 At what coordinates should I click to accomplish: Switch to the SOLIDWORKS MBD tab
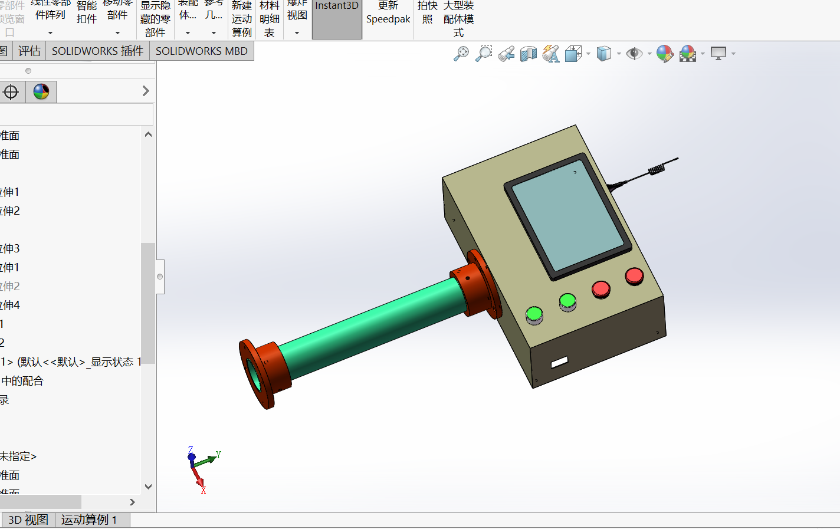point(201,51)
